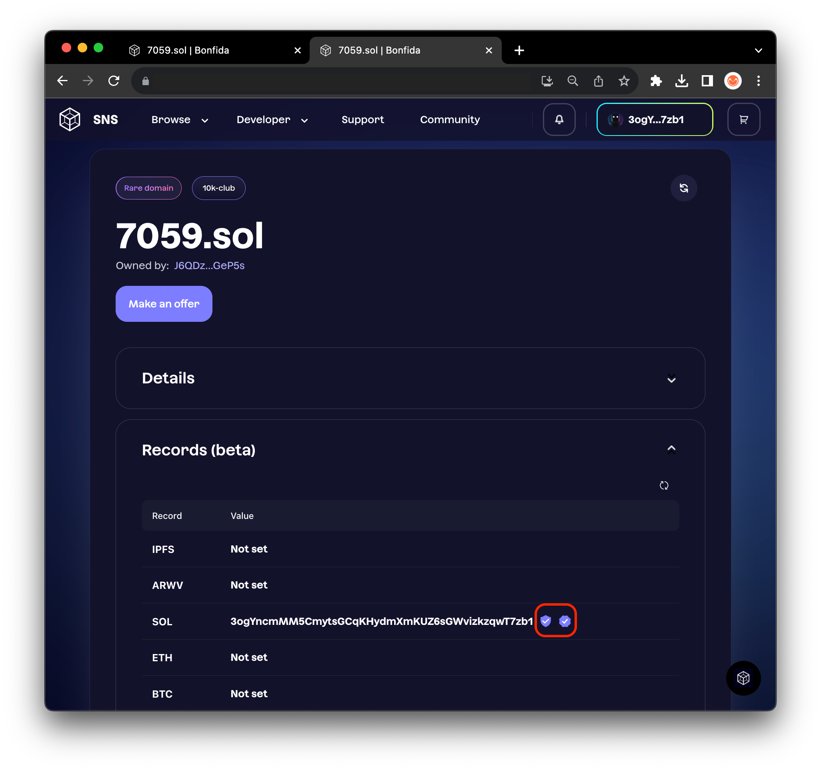Open the Support menu item

click(362, 120)
